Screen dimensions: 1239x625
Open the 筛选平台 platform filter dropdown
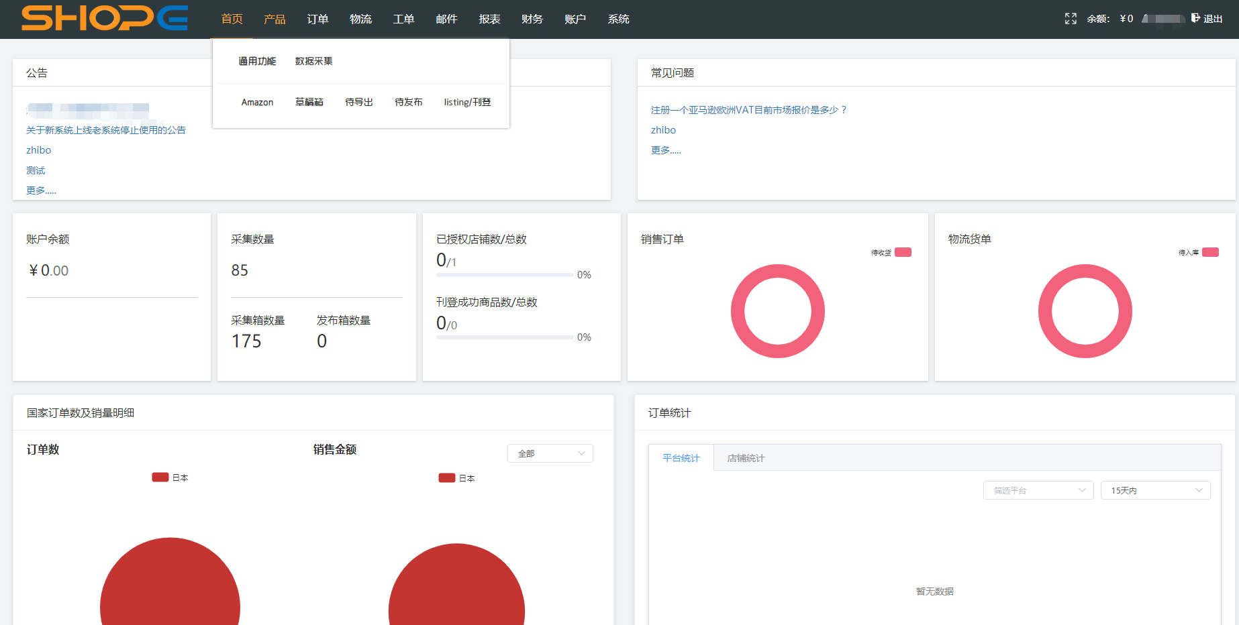1038,490
